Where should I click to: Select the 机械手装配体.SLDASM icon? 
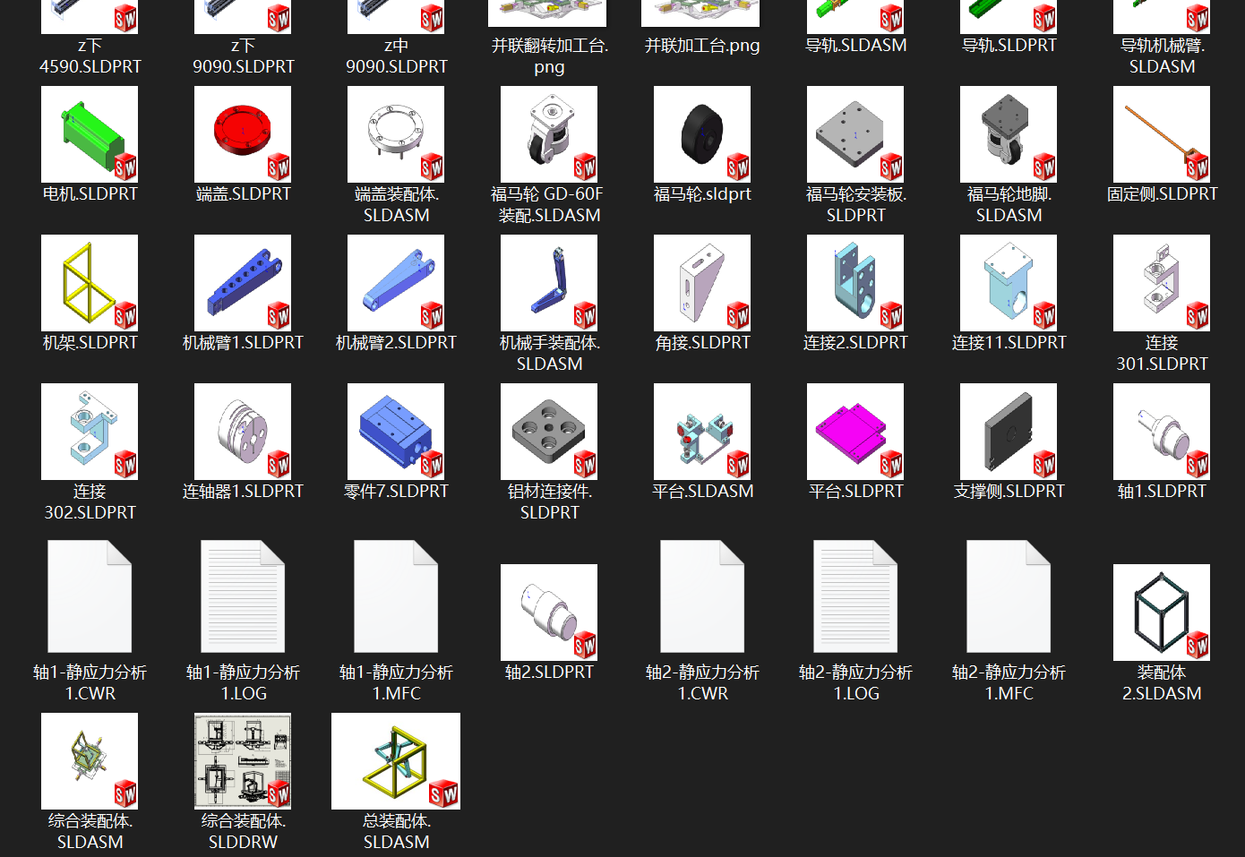(x=549, y=283)
